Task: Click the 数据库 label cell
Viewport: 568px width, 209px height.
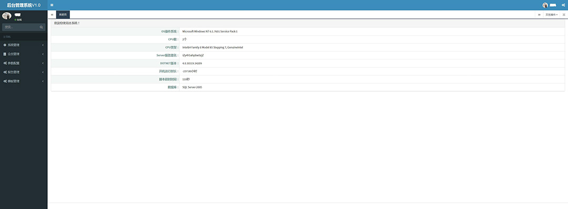Action: (x=115, y=87)
